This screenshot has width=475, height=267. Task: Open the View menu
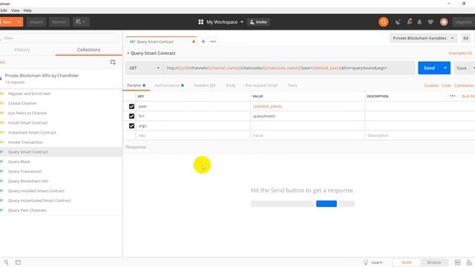pos(15,10)
